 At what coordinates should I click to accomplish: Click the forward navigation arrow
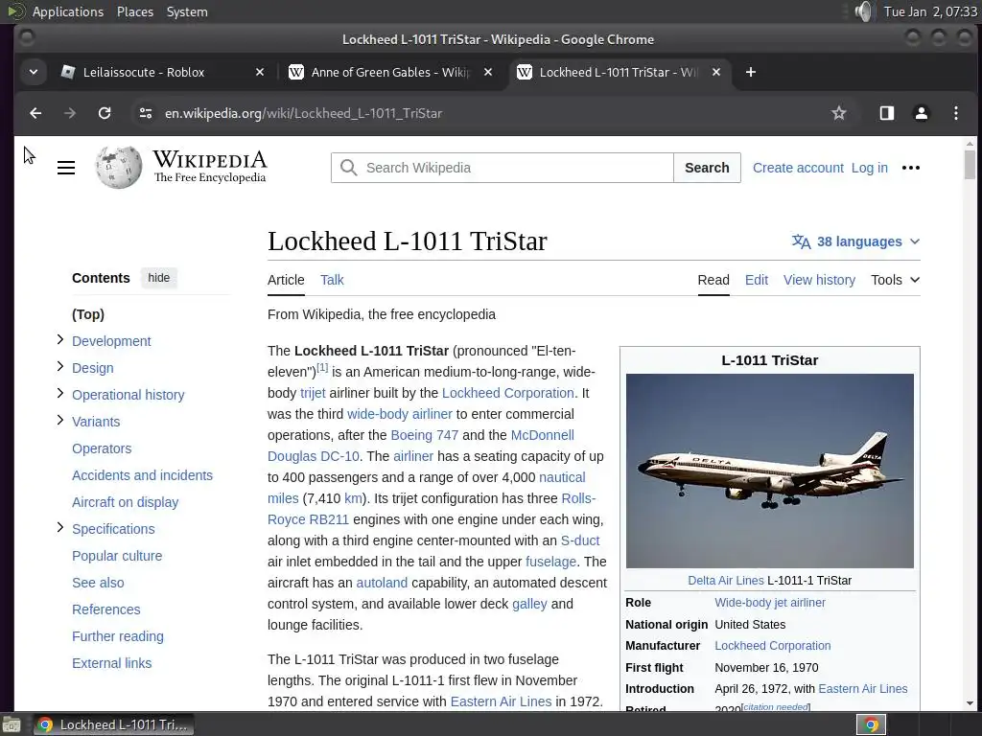pyautogui.click(x=70, y=113)
